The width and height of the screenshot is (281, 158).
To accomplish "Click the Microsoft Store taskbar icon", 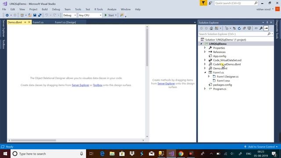I will [x=122, y=154].
